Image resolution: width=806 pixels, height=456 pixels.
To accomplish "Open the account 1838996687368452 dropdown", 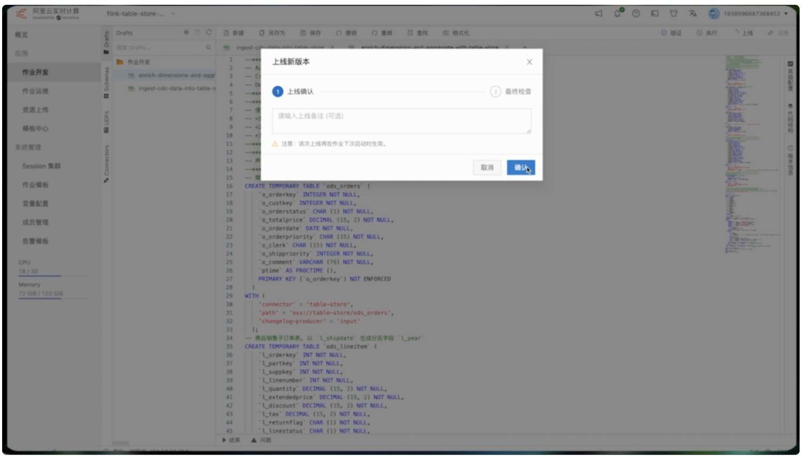I will [756, 13].
